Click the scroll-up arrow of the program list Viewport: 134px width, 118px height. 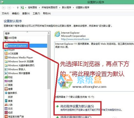click(49, 33)
